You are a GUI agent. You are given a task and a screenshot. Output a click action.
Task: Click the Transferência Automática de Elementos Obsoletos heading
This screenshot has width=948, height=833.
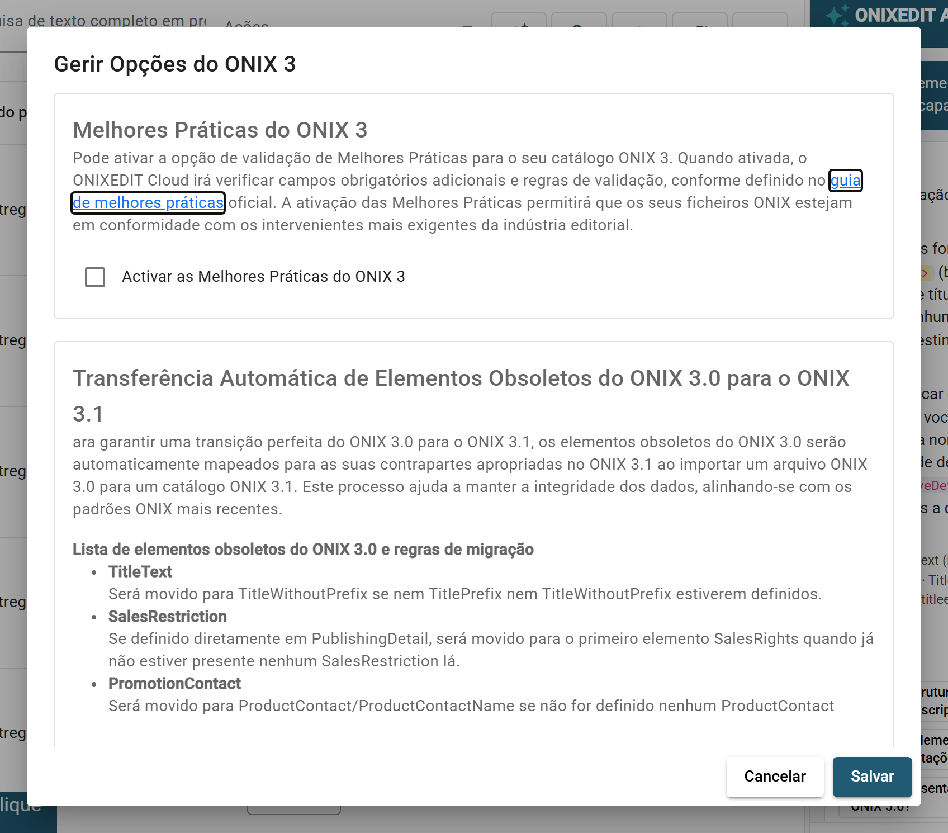click(x=461, y=396)
